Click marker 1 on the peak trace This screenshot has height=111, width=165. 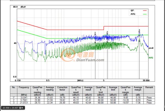point(95,34)
